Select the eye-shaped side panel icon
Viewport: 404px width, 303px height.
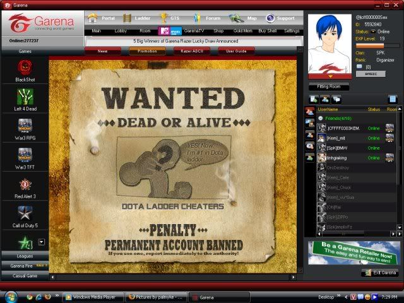pos(310,146)
